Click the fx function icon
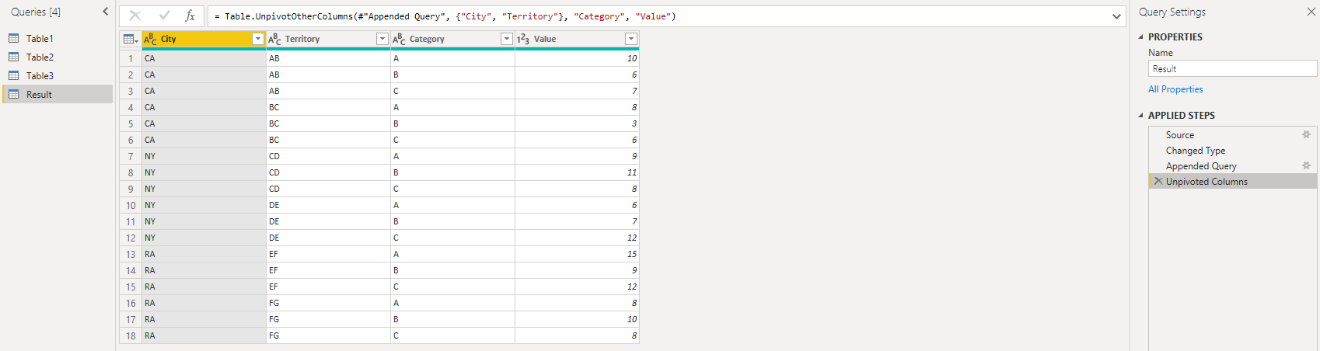The height and width of the screenshot is (351, 1320). coord(190,16)
